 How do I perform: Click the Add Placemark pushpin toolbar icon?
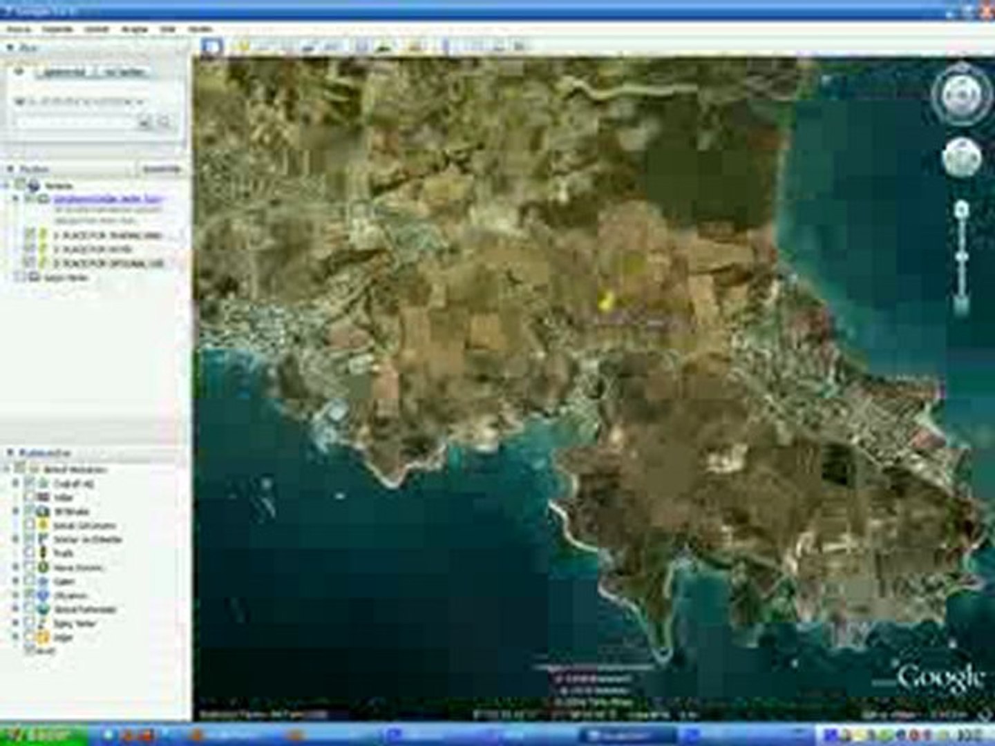243,47
